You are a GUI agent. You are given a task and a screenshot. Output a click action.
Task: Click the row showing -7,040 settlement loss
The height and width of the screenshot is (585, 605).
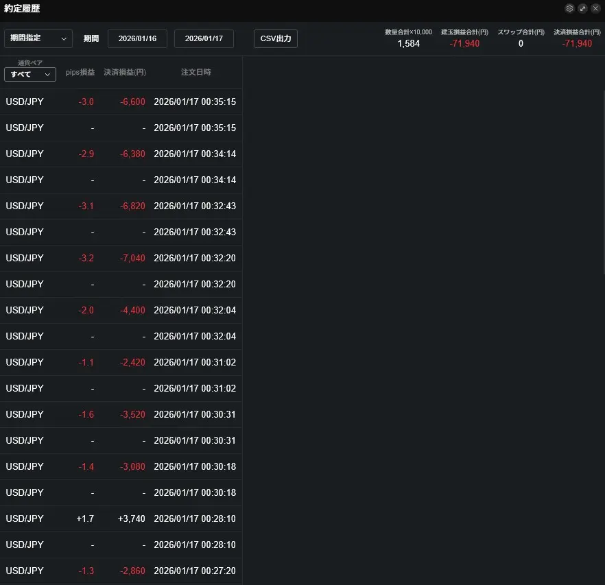[121, 259]
